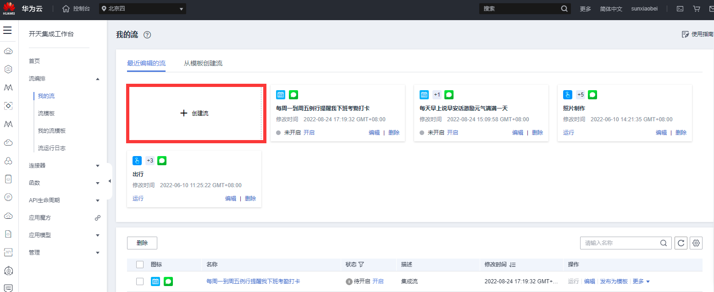Screen dimensions: 714x292
Task: Focus the top bar 搜索 input
Action: 520,9
